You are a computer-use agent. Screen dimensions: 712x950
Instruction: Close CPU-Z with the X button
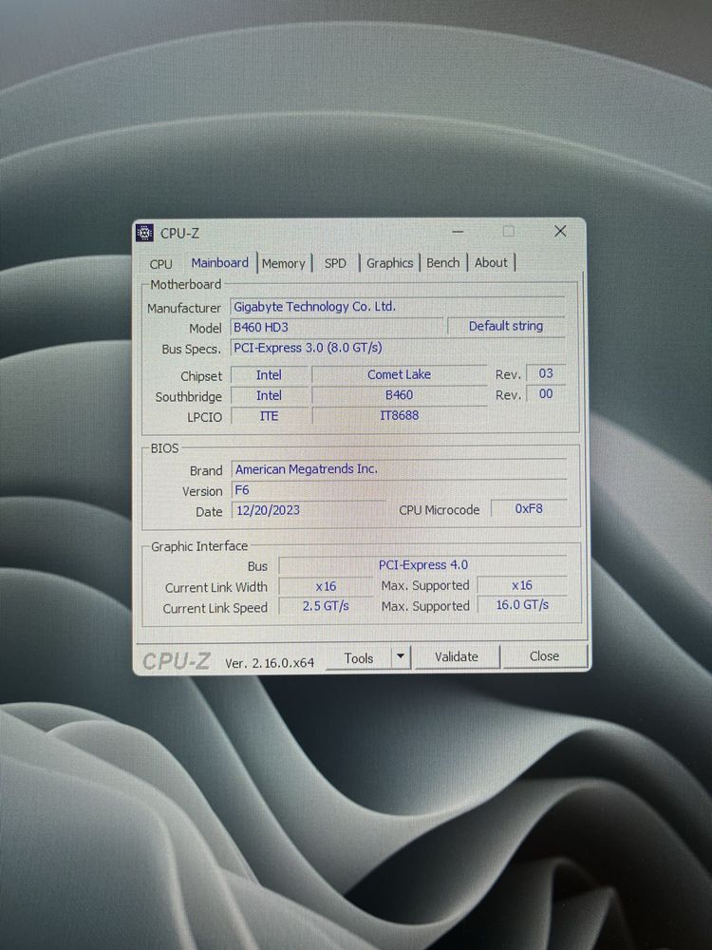561,231
